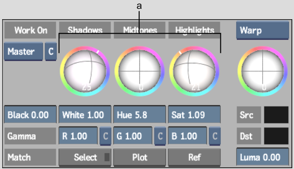Image resolution: width=294 pixels, height=169 pixels.
Task: Click the Dst color swatch
Action: (276, 136)
